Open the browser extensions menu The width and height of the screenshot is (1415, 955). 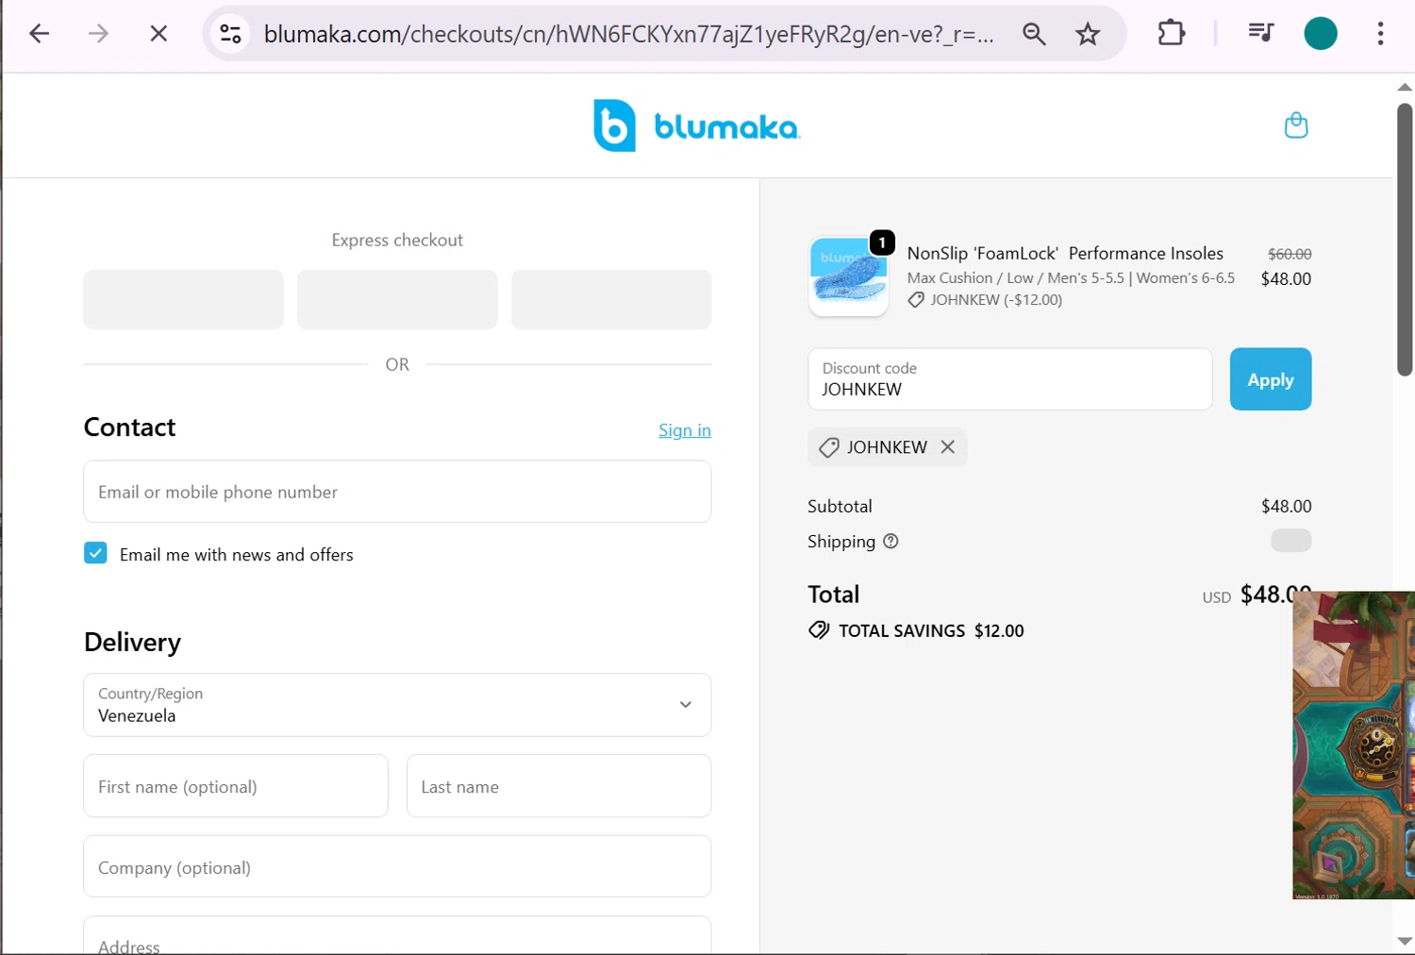[x=1171, y=34]
